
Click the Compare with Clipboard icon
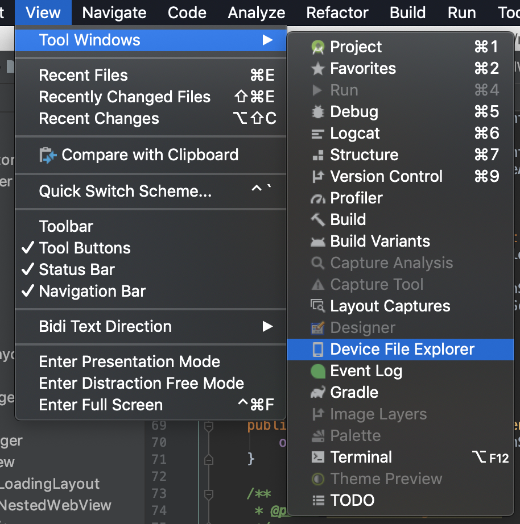[48, 155]
